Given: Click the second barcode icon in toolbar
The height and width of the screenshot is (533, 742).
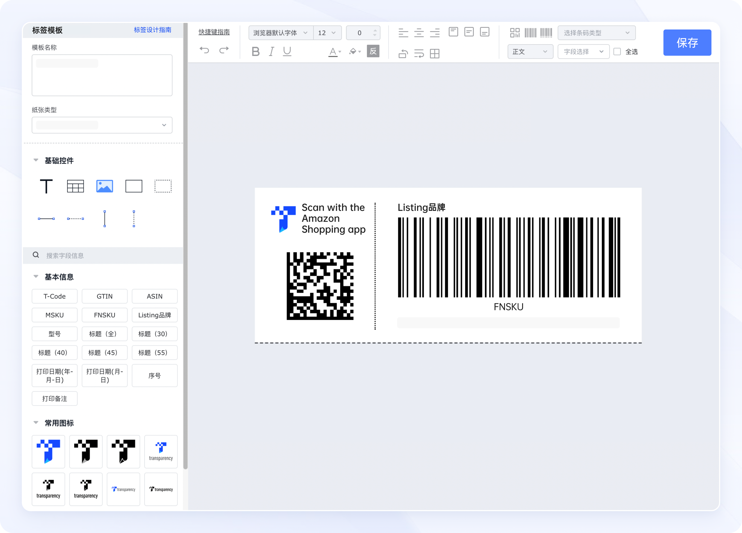Looking at the screenshot, I should pyautogui.click(x=546, y=33).
